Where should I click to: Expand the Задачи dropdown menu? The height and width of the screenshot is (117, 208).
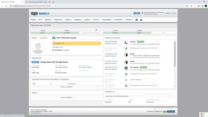pyautogui.click(x=69, y=19)
